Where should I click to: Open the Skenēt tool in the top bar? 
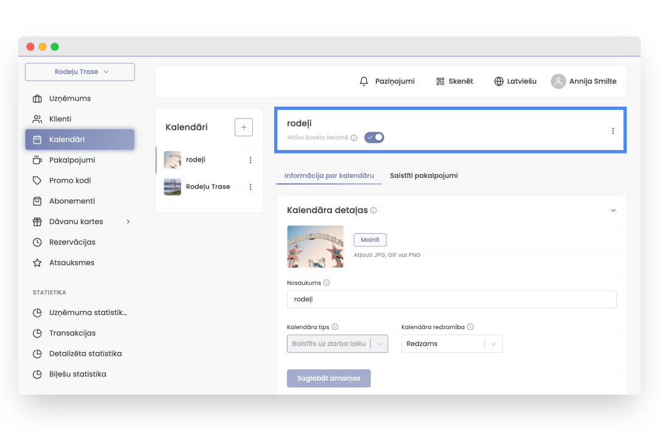point(454,81)
